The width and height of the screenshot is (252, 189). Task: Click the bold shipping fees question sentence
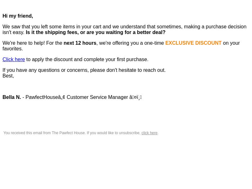pos(96,32)
